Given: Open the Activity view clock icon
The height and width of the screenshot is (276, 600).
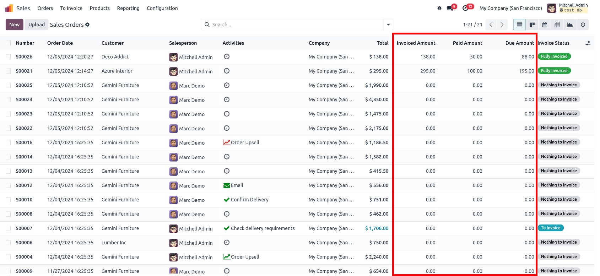Looking at the screenshot, I should pyautogui.click(x=583, y=25).
